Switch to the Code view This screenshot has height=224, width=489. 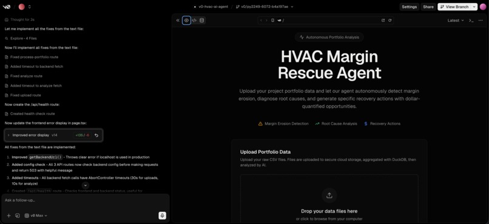(x=194, y=21)
